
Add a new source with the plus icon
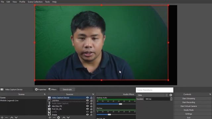click(x=50, y=118)
